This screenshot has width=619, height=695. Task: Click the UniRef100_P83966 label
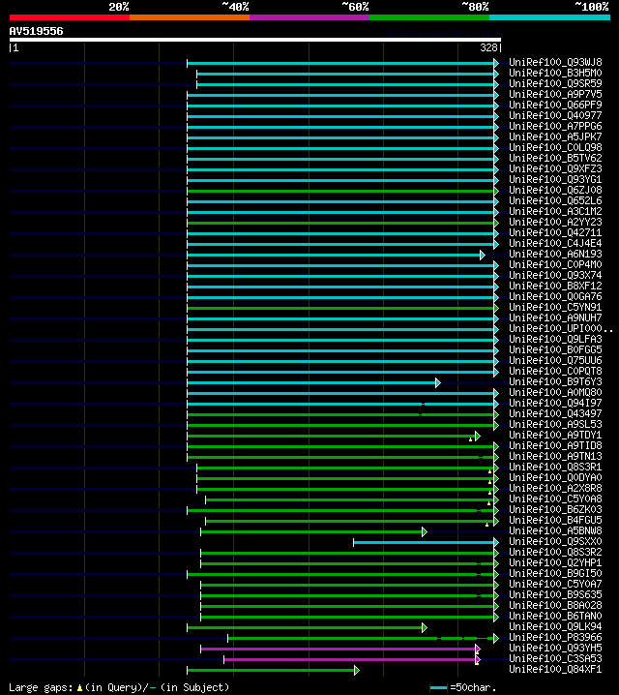click(x=555, y=637)
